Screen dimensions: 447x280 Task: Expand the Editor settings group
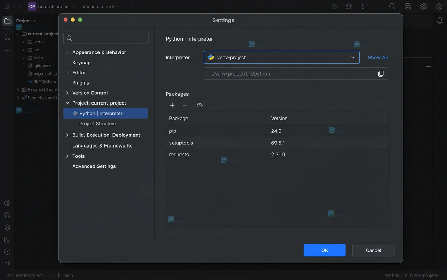(67, 73)
